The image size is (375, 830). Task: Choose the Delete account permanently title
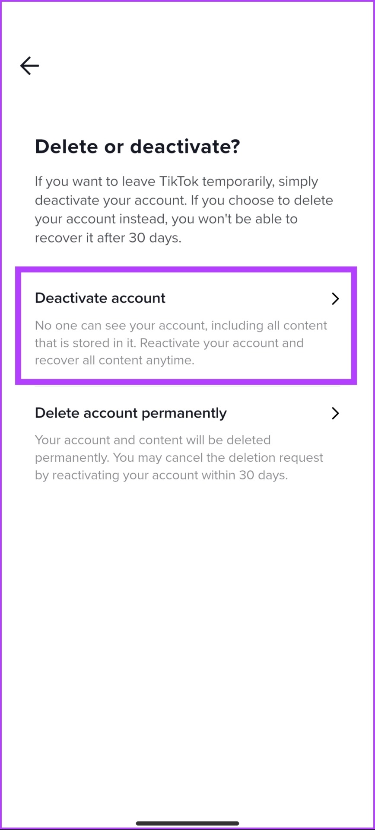131,413
